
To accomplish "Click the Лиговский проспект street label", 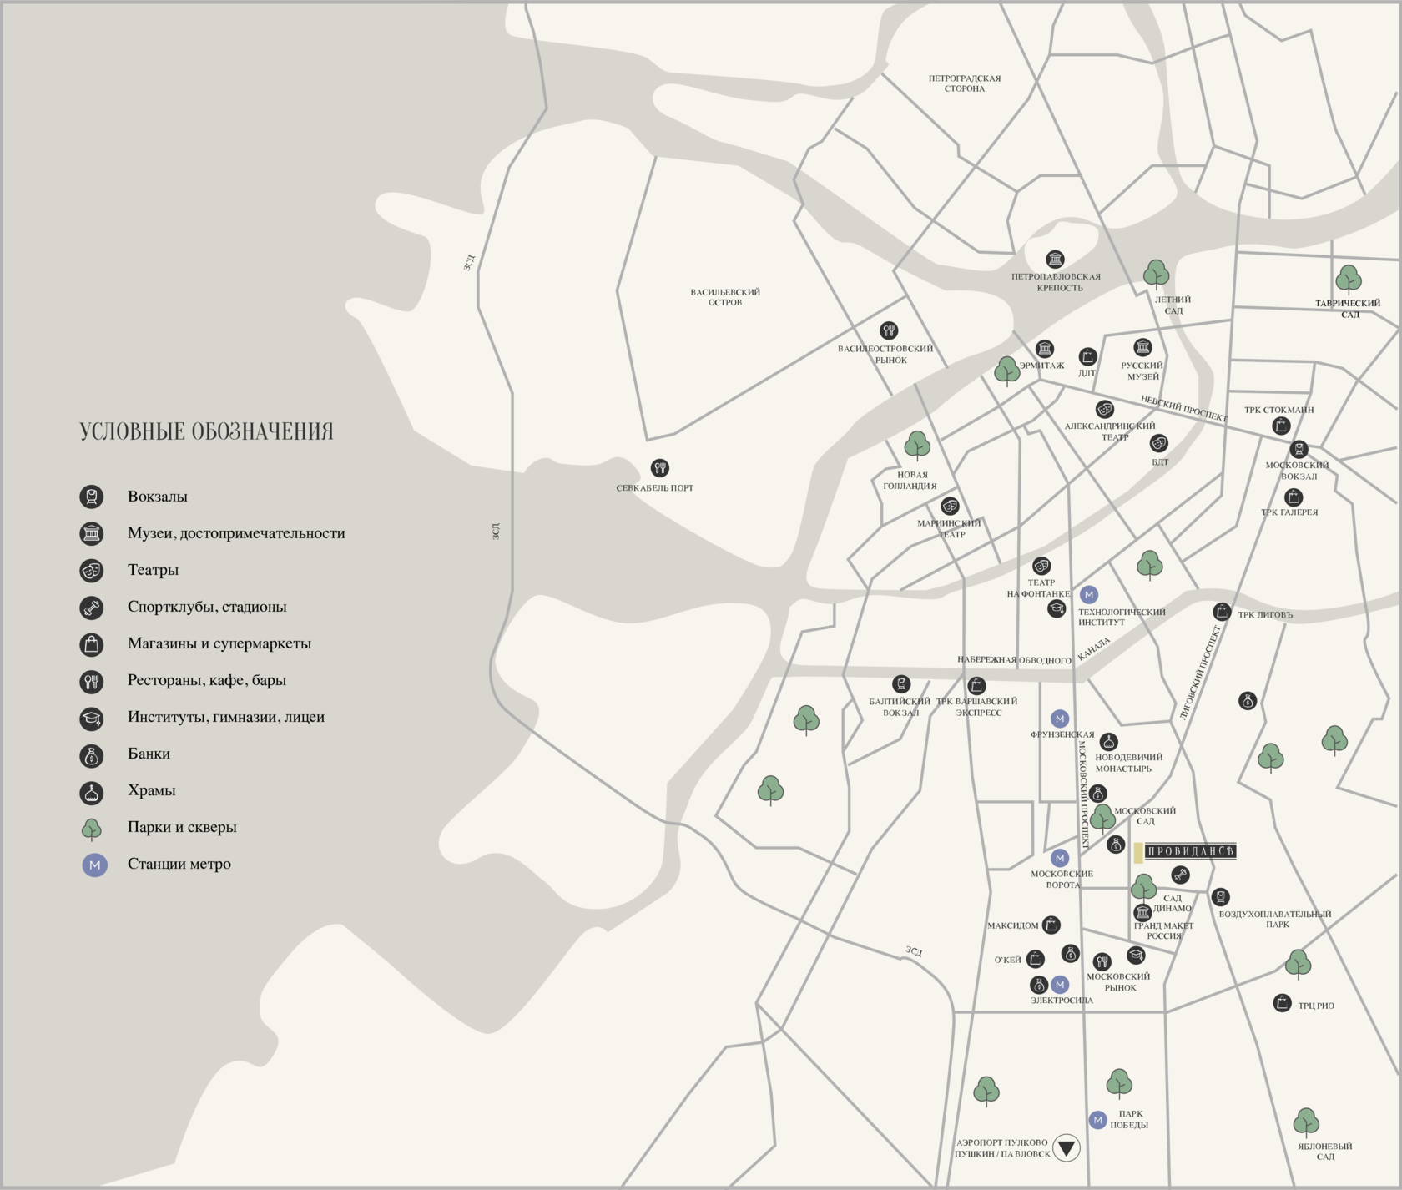I will point(1200,672).
